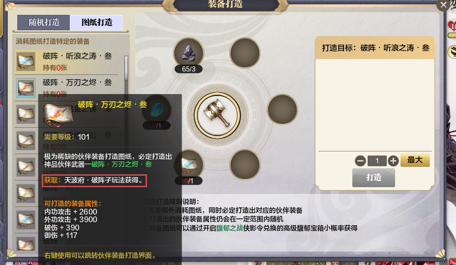Click the empty top-right material slot
This screenshot has width=456, height=265.
(245, 53)
